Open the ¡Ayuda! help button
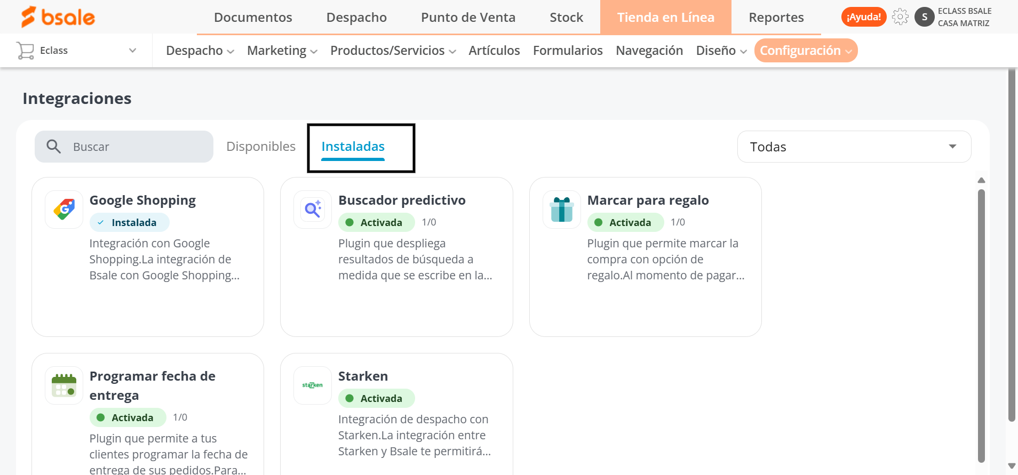 pyautogui.click(x=864, y=17)
